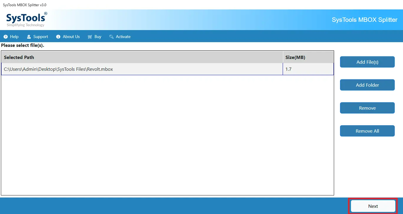Open the About Us menu label

pyautogui.click(x=71, y=37)
